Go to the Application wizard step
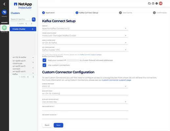Screen dimensions: 170x131 pyautogui.click(x=49, y=13)
